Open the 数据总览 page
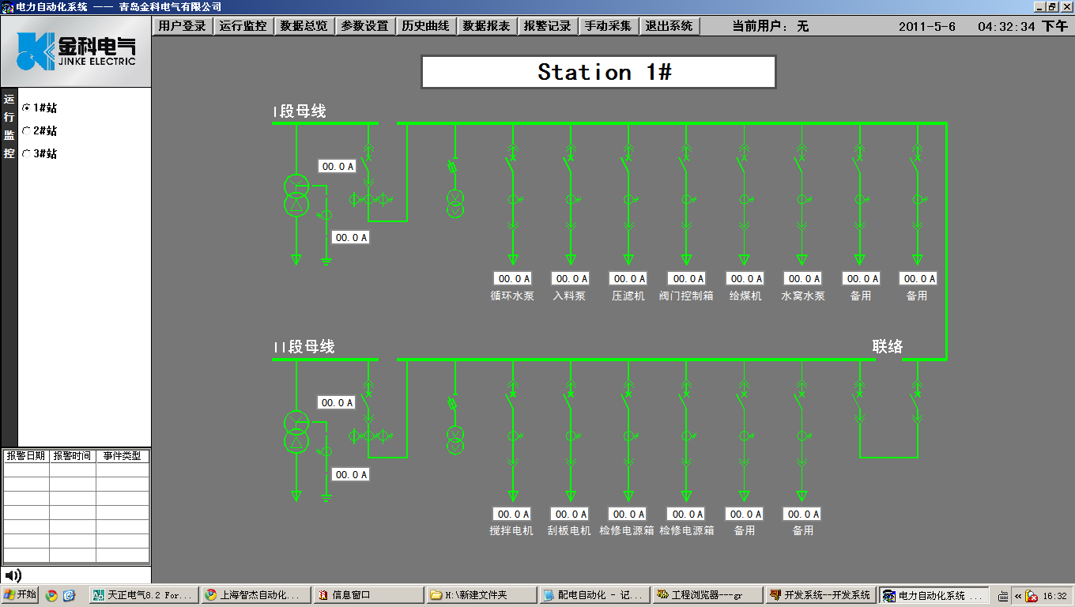The width and height of the screenshot is (1075, 607). click(x=304, y=26)
